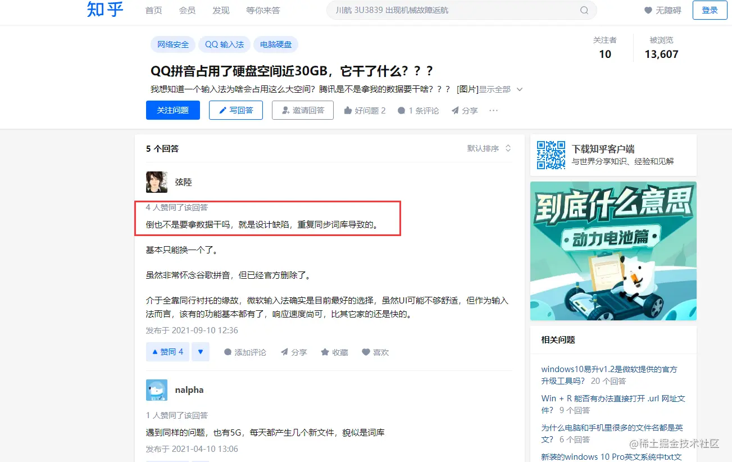Click 登录 button
The image size is (732, 462).
[x=710, y=10]
